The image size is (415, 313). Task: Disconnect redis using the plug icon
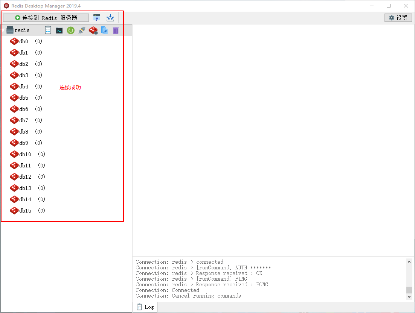coord(82,30)
